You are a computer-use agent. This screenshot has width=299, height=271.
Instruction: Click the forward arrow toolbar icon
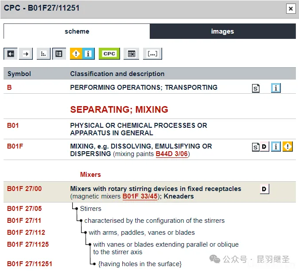(26, 54)
